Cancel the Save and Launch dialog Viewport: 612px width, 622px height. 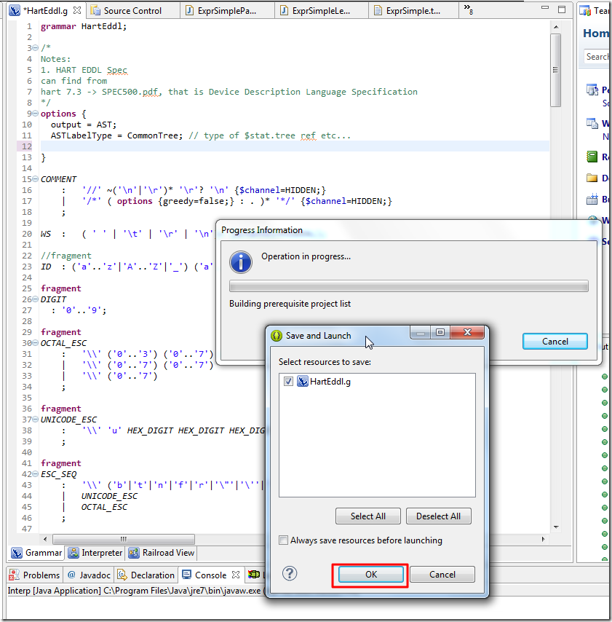tap(442, 575)
